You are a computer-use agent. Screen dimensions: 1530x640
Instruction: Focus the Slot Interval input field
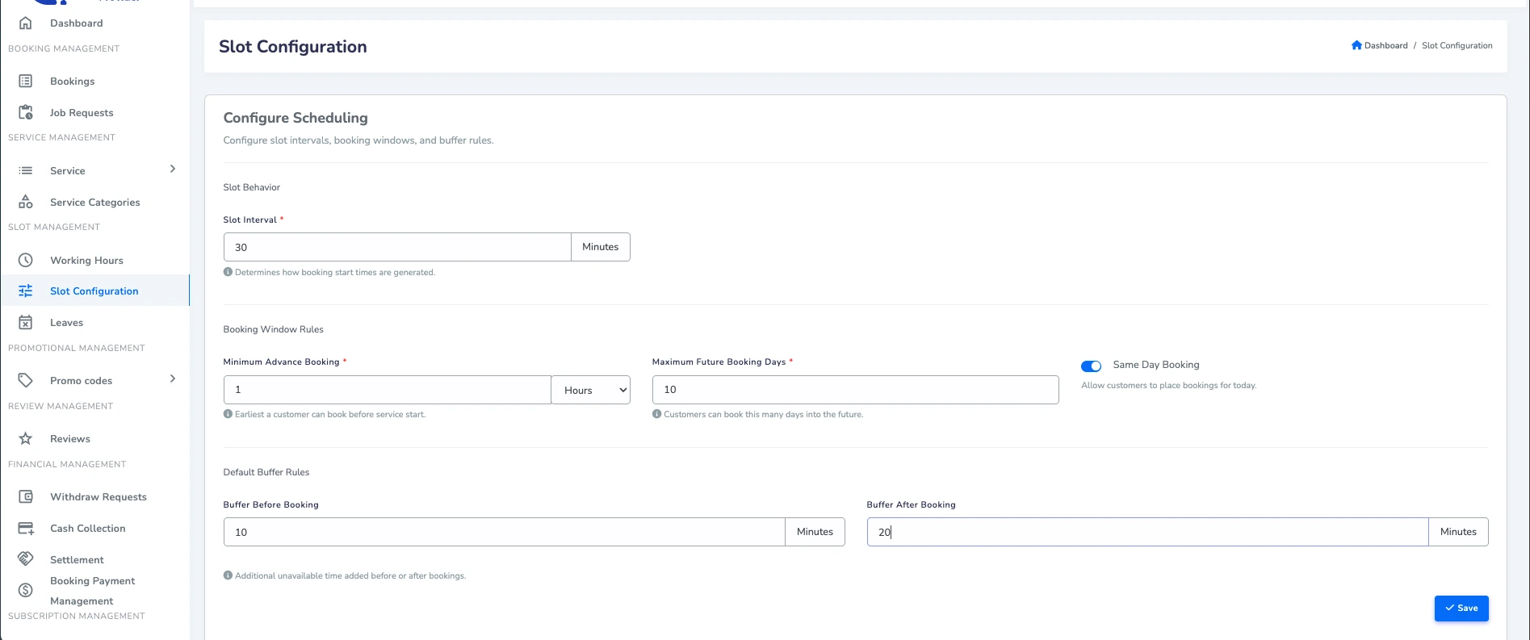click(397, 247)
